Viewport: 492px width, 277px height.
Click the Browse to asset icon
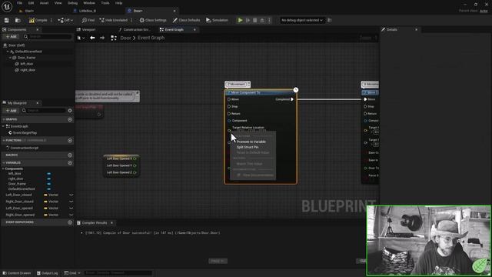point(18,20)
